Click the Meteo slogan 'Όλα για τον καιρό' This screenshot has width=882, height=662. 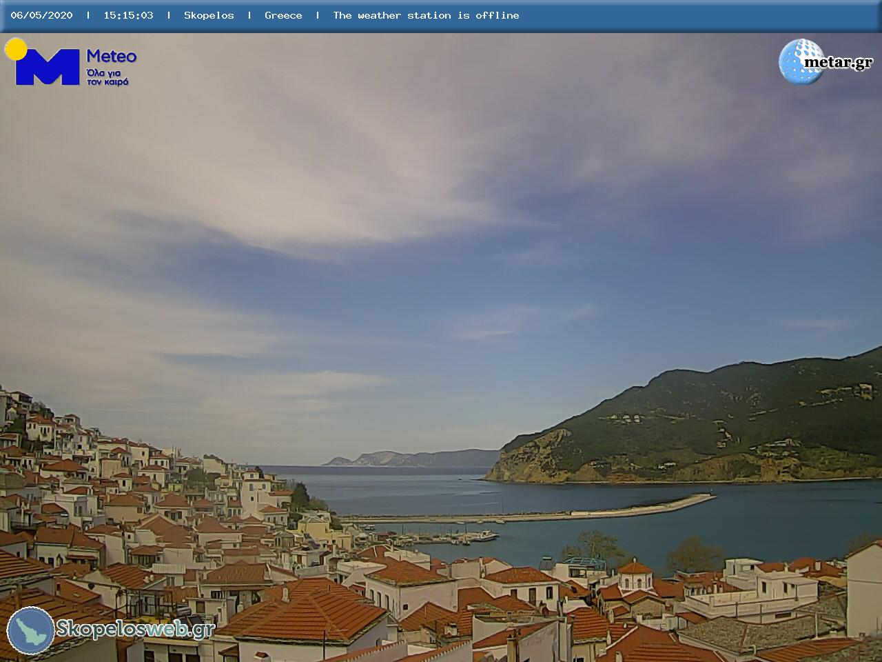pyautogui.click(x=107, y=77)
